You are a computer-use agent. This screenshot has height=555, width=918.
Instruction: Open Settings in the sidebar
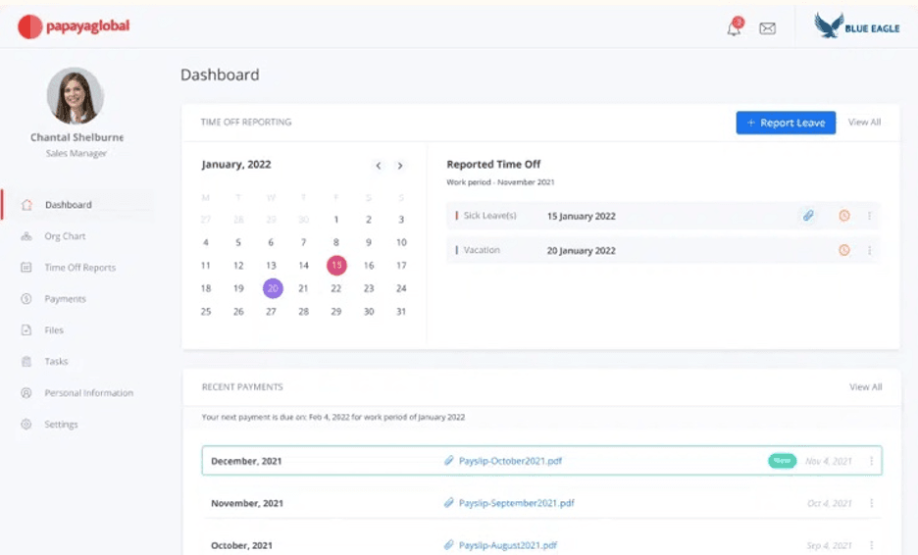point(61,425)
